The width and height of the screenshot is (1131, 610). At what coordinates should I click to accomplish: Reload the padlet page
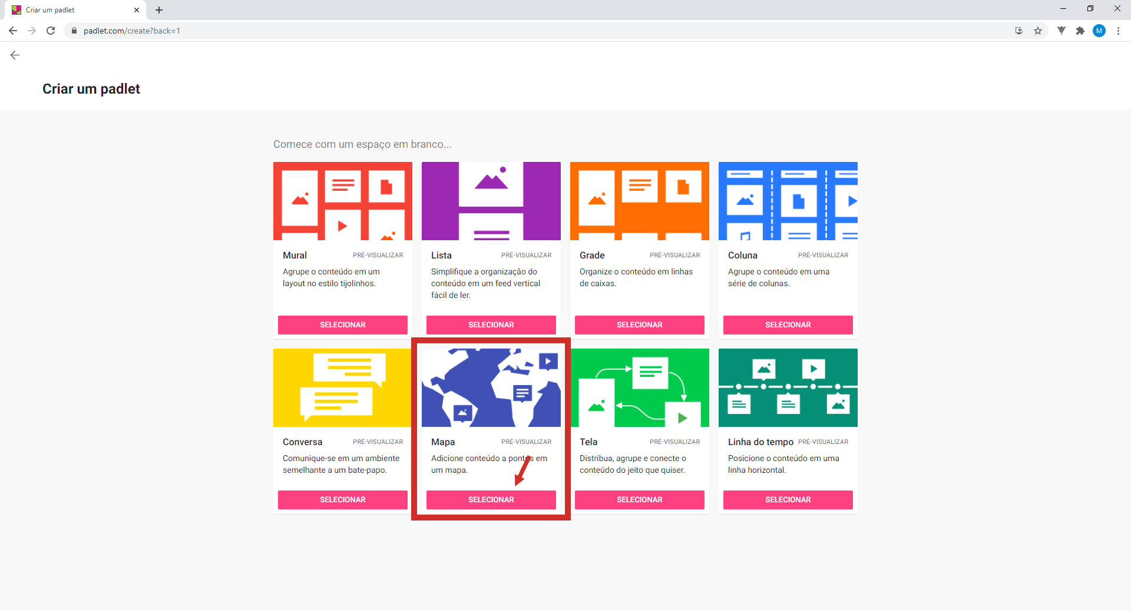(51, 31)
